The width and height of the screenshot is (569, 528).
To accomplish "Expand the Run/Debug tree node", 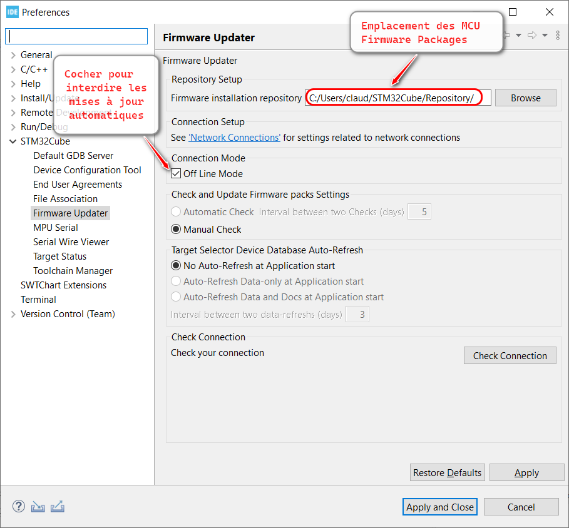I will [13, 127].
